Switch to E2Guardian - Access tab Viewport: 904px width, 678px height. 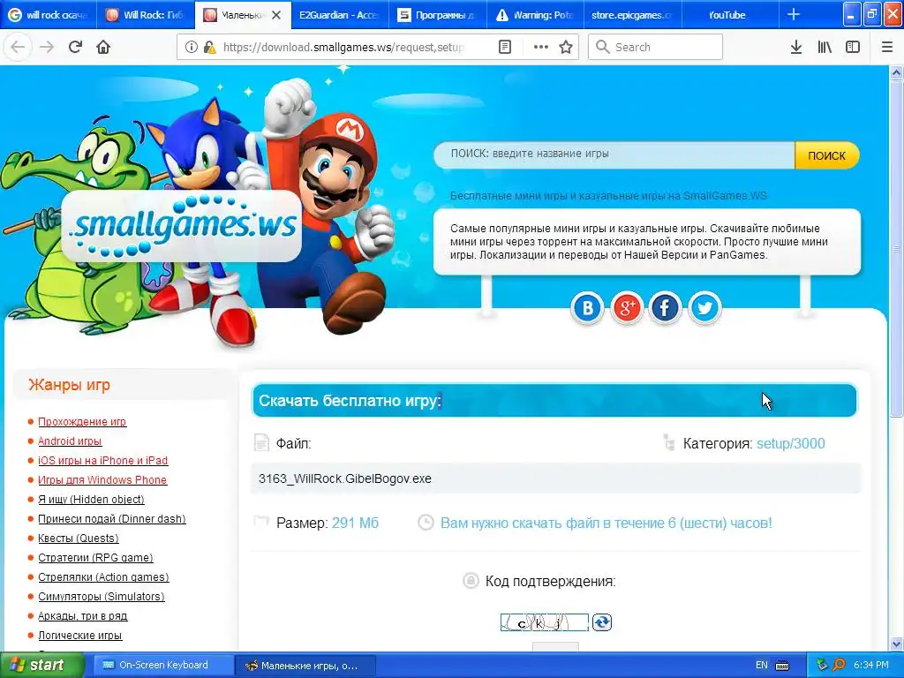click(339, 15)
